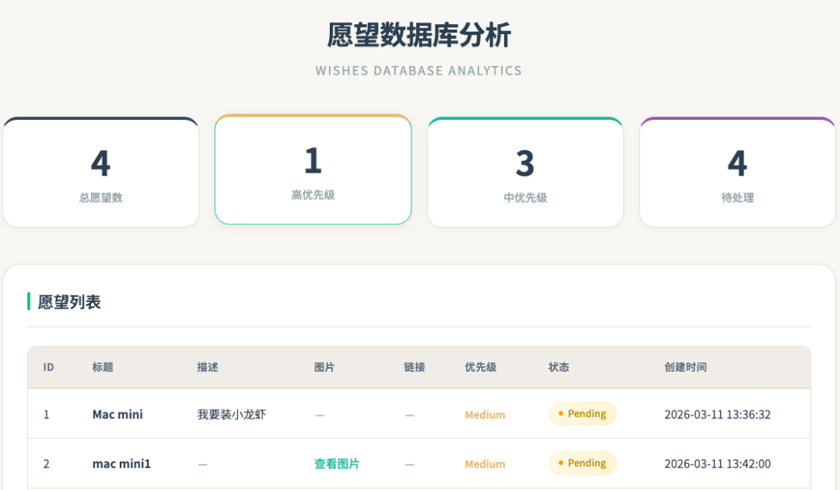
Task: Select the Mac mini title cell
Action: (117, 415)
